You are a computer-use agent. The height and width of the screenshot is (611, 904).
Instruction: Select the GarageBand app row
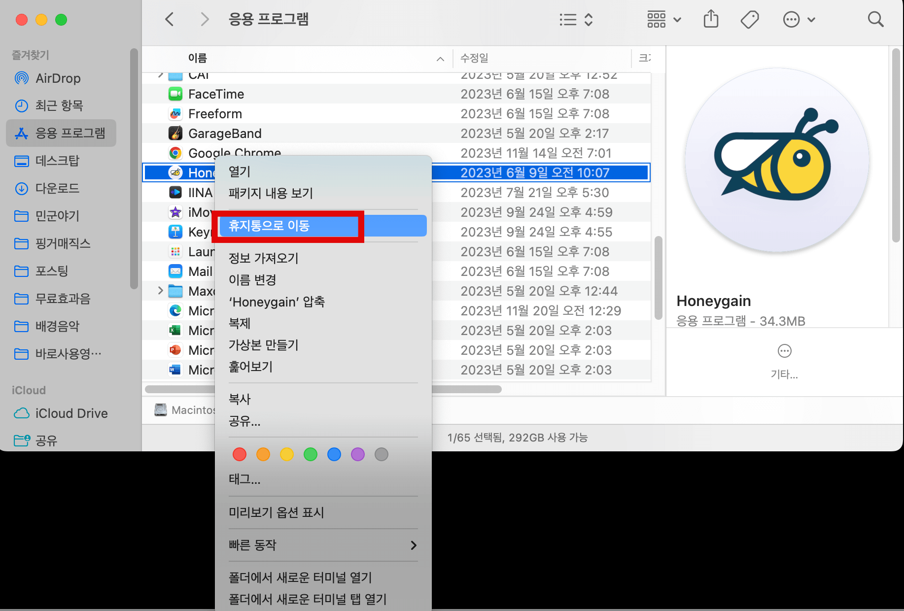click(x=396, y=133)
